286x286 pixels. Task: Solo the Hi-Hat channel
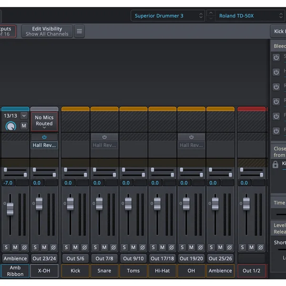coord(153,247)
